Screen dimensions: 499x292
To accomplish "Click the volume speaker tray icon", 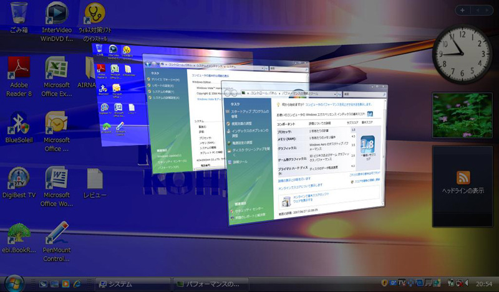I will 467,283.
